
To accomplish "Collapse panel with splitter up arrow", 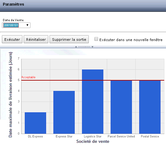I will tap(76, 47).
